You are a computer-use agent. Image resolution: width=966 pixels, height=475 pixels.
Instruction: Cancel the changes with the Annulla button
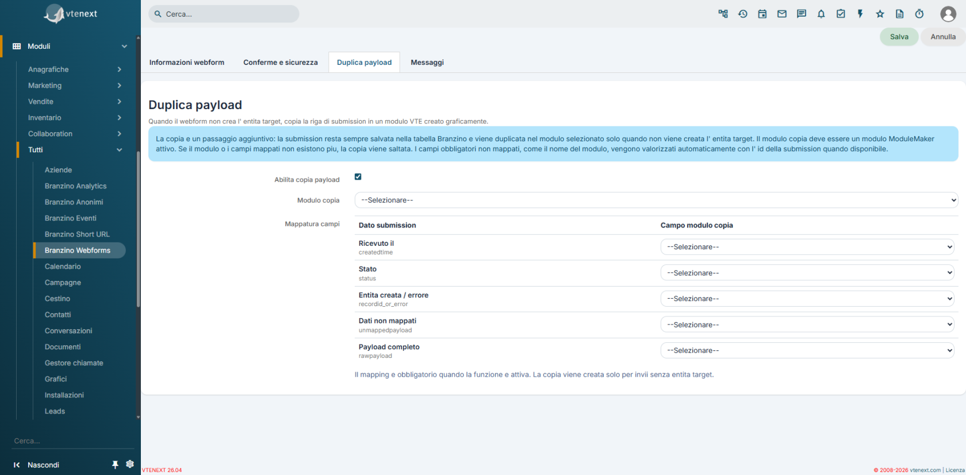pyautogui.click(x=943, y=37)
